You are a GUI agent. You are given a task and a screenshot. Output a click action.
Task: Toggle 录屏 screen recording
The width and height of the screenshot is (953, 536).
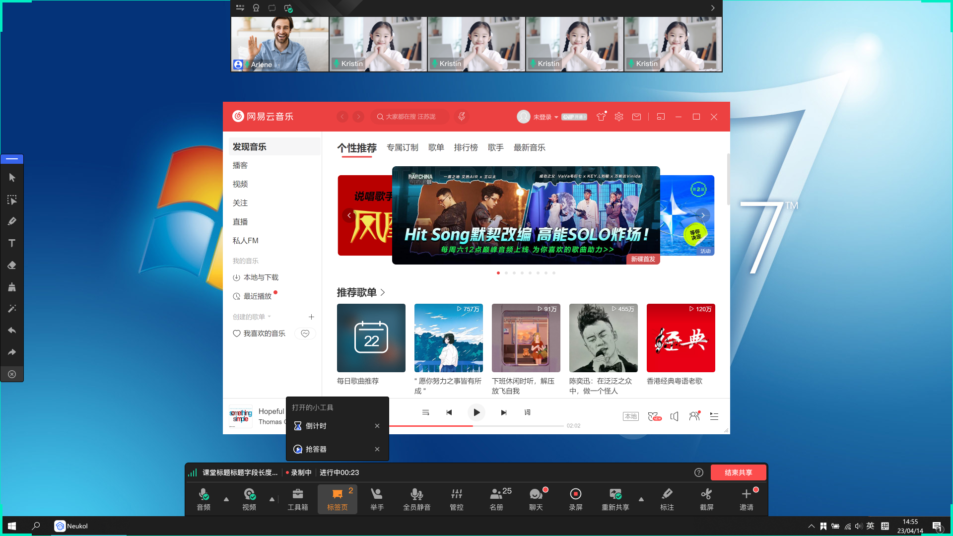(576, 499)
